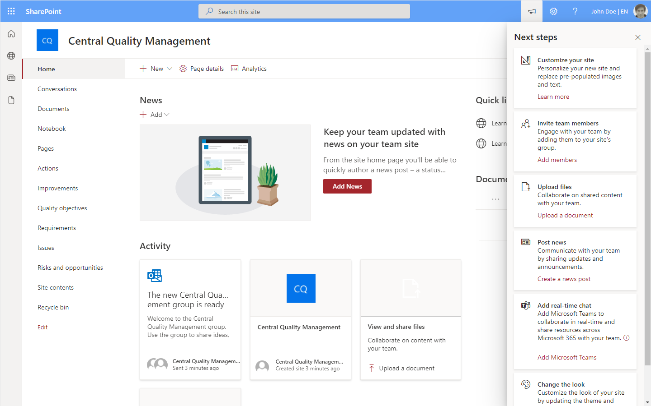Click Create a news post link
The image size is (651, 406).
[x=564, y=279]
